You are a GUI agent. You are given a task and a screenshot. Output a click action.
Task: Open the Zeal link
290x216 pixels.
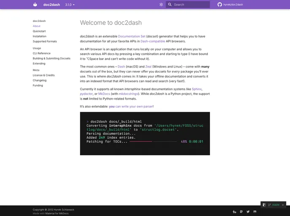point(148,67)
